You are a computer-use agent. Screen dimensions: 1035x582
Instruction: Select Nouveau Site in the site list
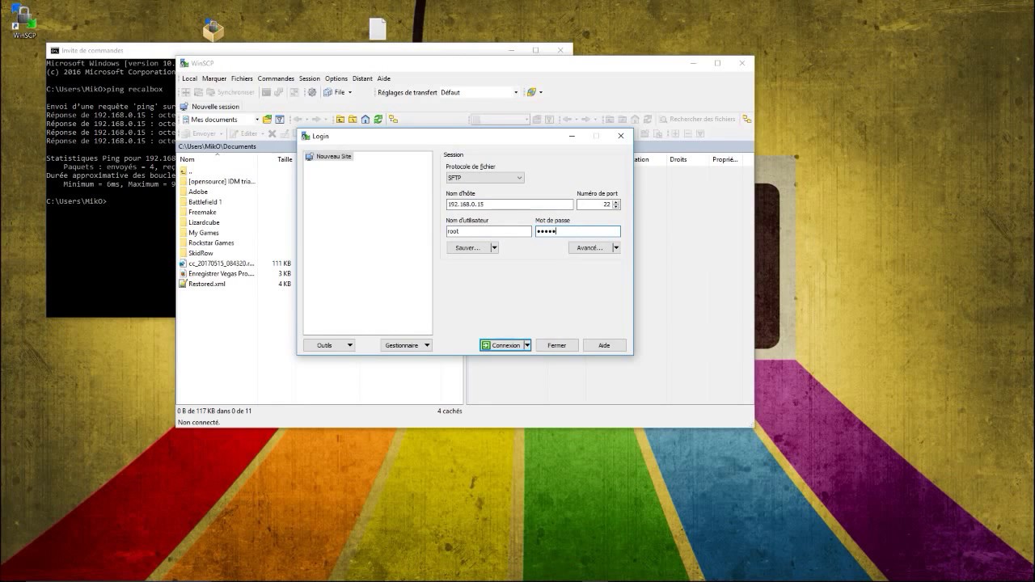(x=329, y=156)
